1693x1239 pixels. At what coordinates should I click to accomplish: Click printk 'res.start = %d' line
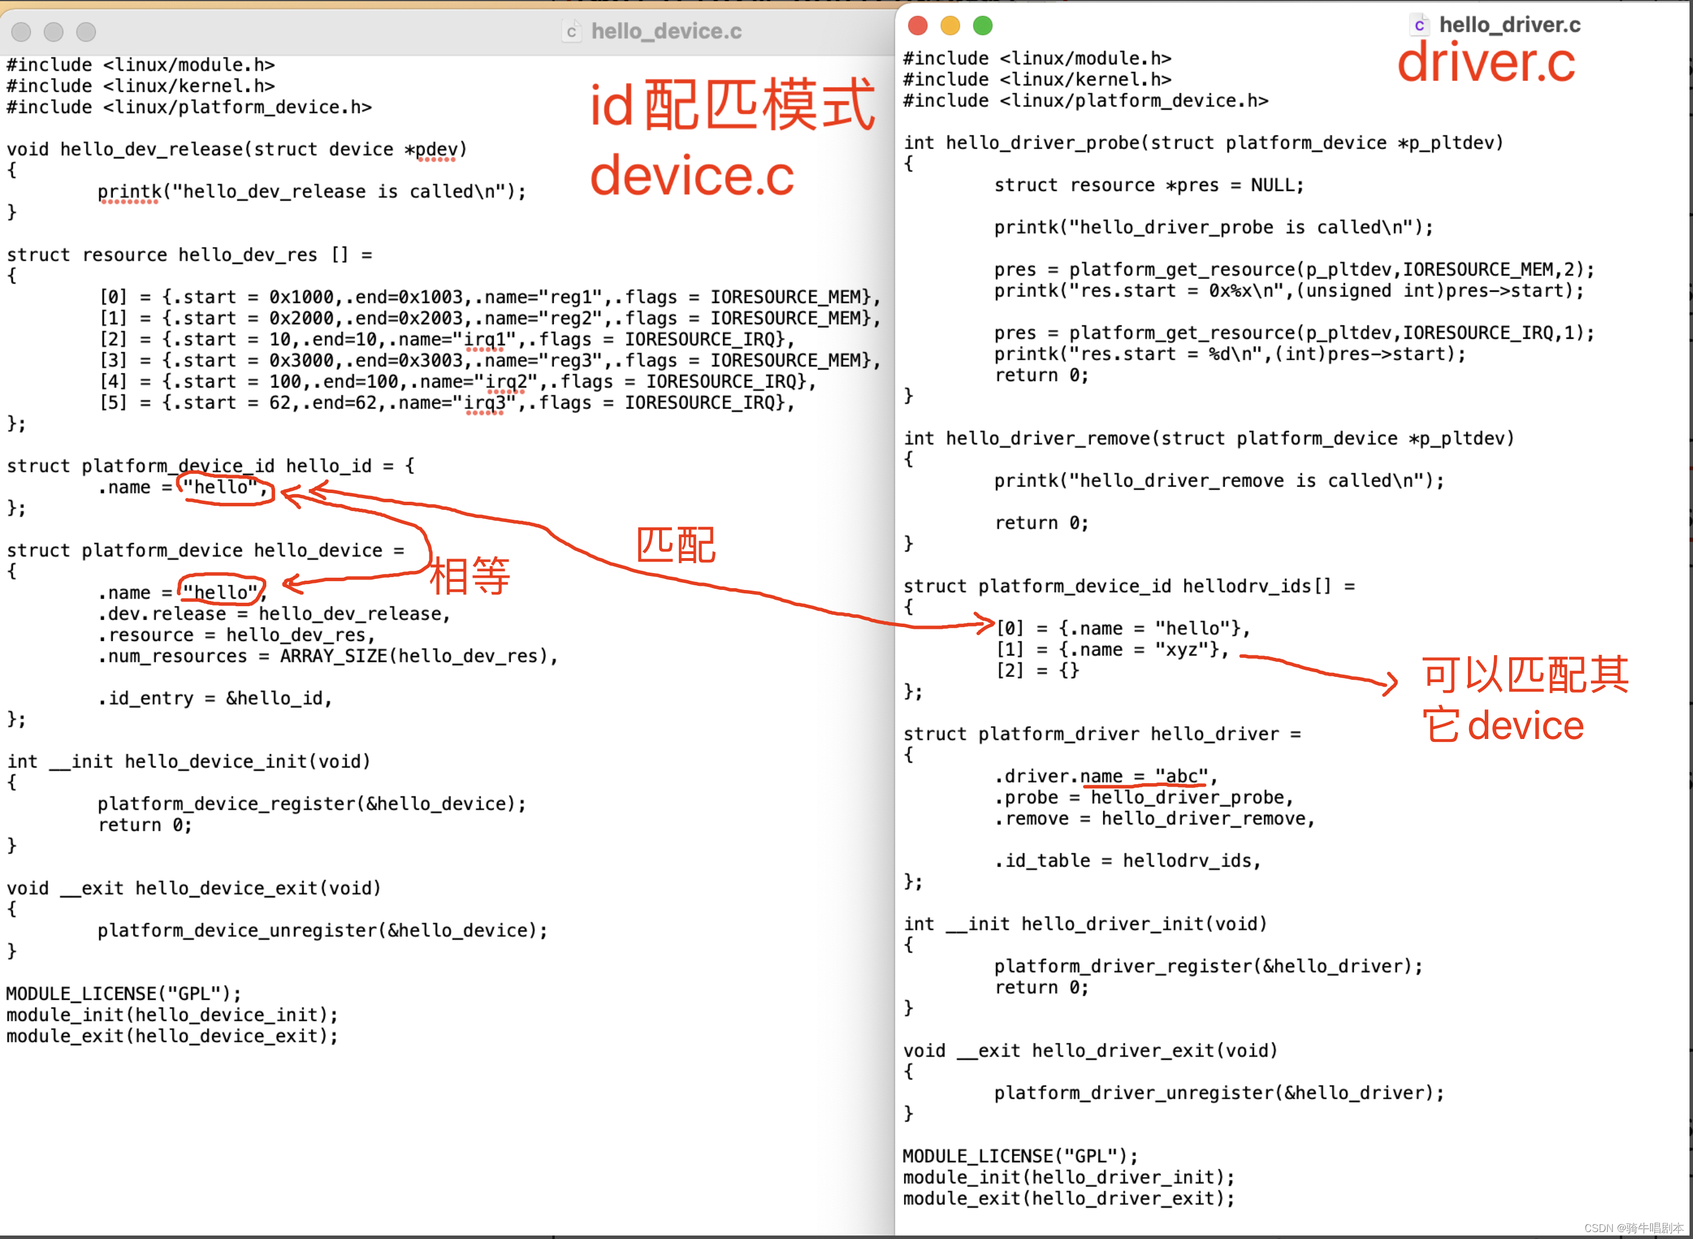(1230, 354)
